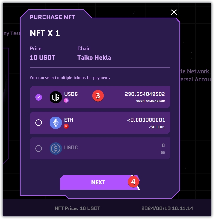Click the red OP badge under ETH
Image resolution: width=214 pixels, height=219 pixels.
point(66,126)
